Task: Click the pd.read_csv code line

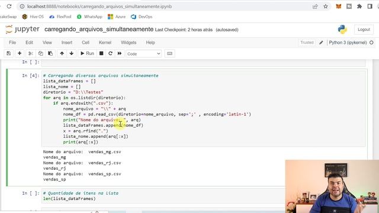Action: pyautogui.click(x=157, y=114)
